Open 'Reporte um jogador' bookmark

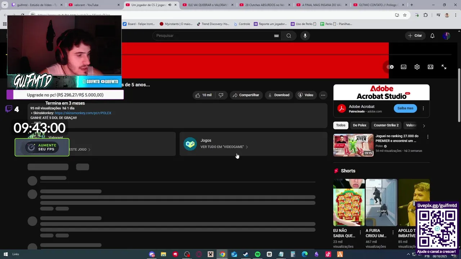tap(270, 24)
